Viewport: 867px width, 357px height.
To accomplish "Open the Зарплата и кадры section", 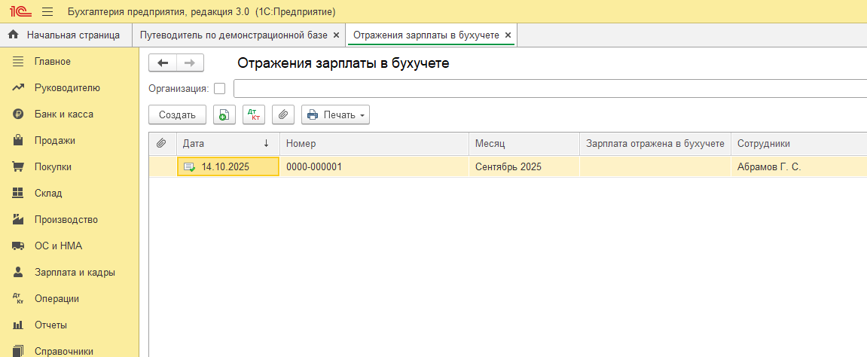I will click(75, 273).
